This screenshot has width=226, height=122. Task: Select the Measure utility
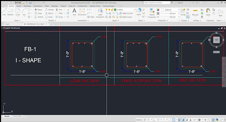195,12
